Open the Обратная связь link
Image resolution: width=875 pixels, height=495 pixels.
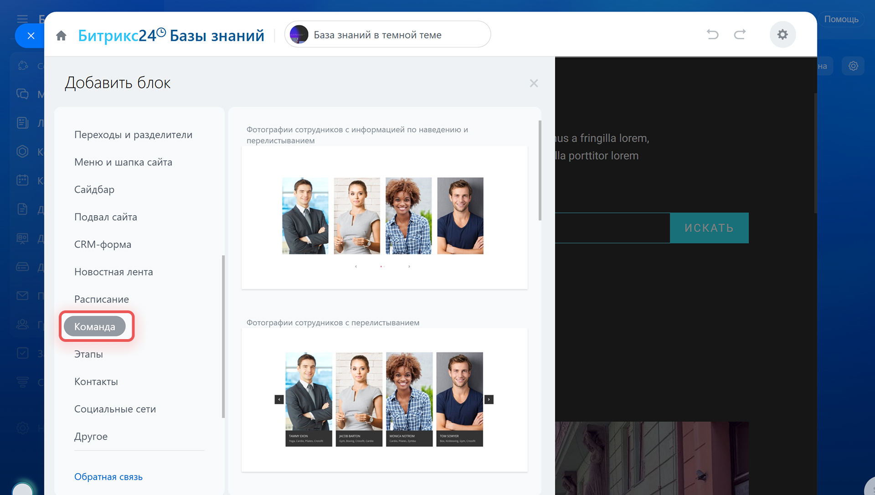tap(108, 477)
